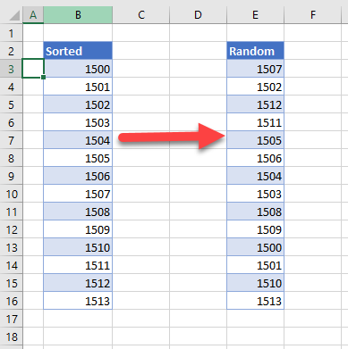The width and height of the screenshot is (348, 349).
Task: Select all cells using the corner triangle
Action: (14, 15)
